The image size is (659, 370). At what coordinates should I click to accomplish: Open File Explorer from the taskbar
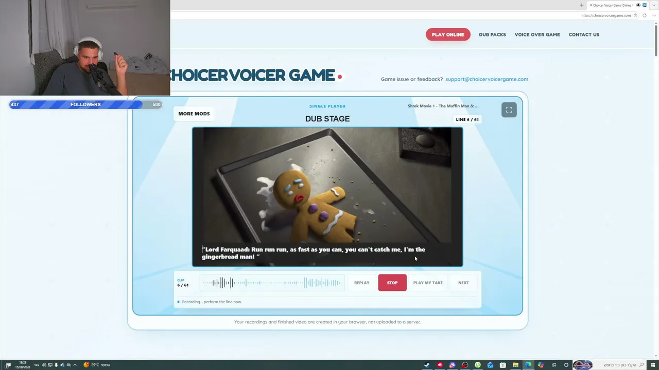coord(515,365)
